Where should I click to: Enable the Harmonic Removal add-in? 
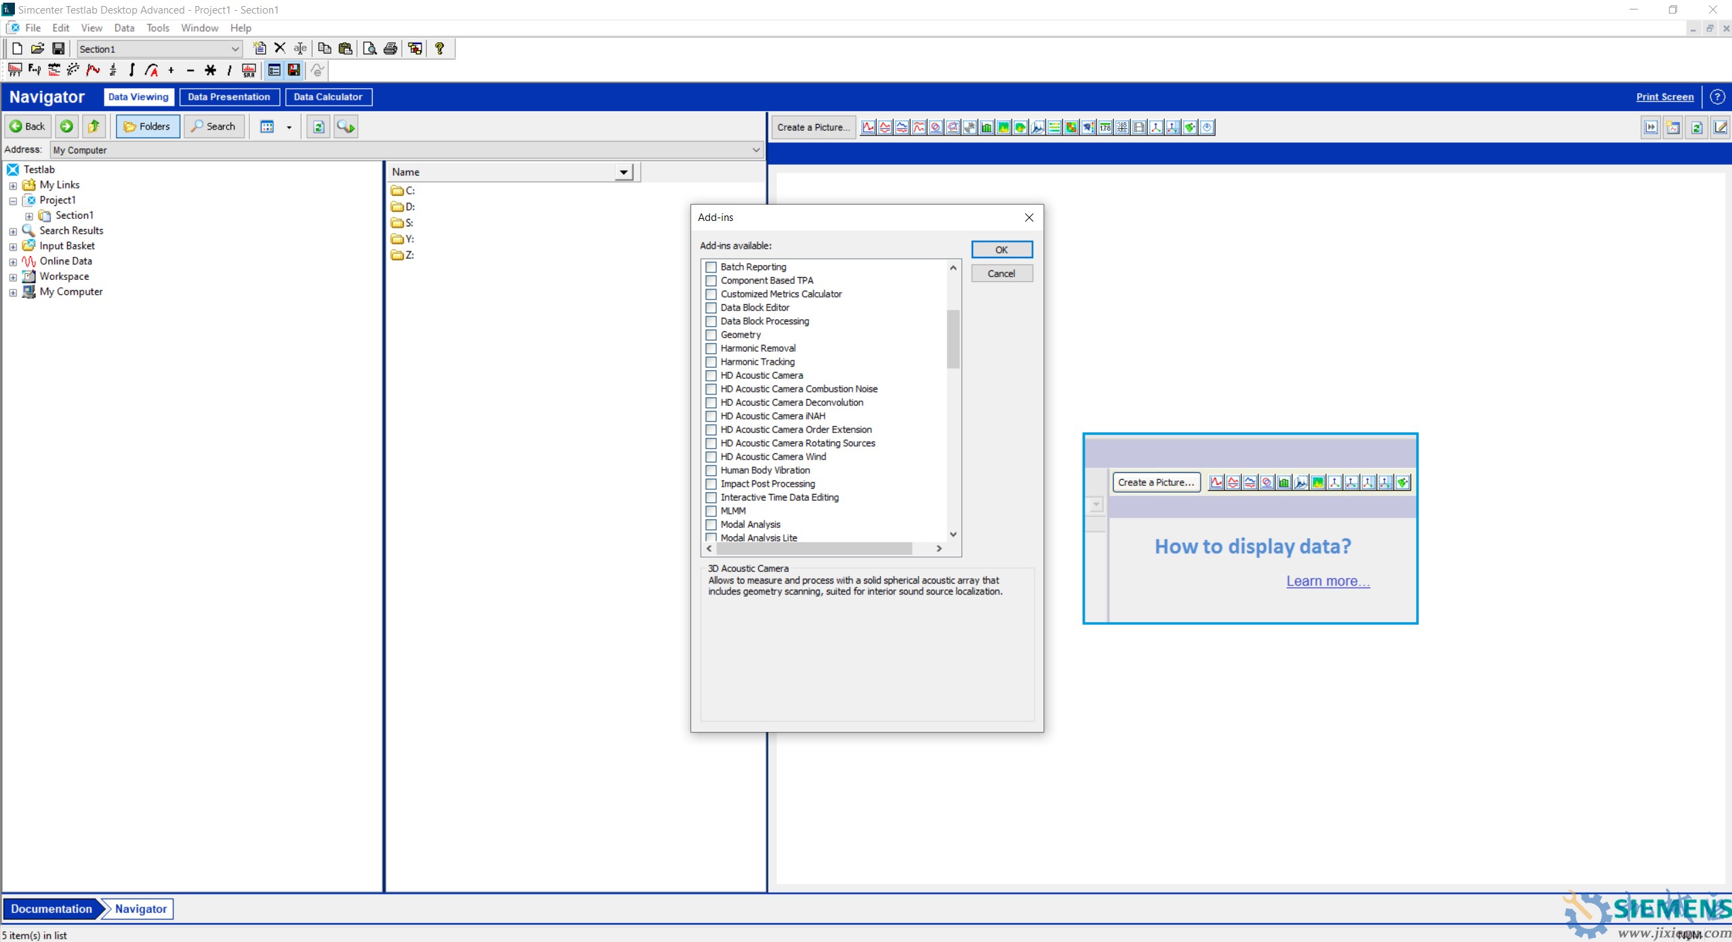(711, 348)
